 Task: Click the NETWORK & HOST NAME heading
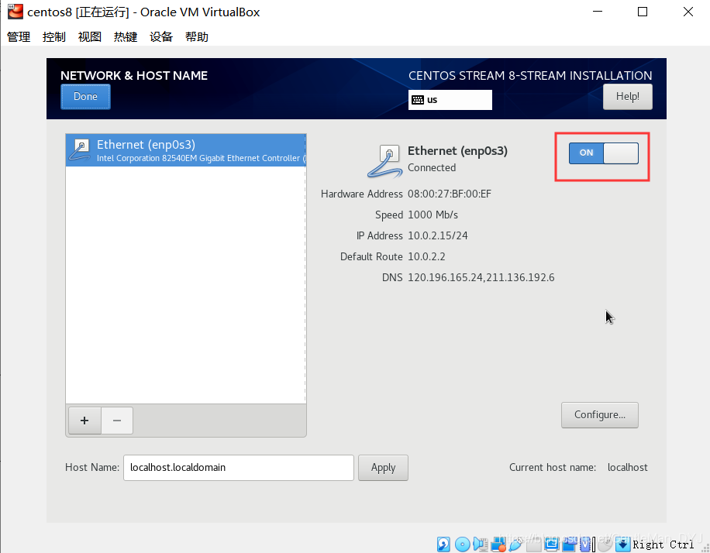[x=134, y=76]
